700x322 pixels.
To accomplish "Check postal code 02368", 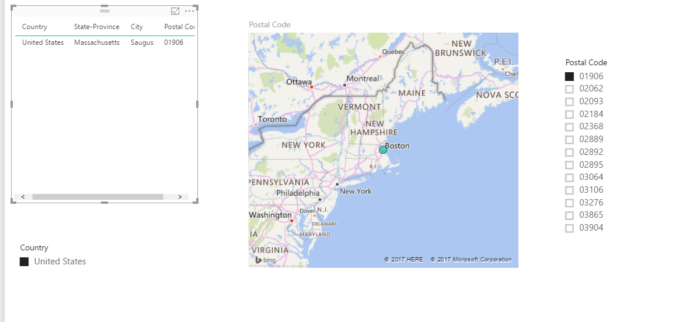I will coord(569,127).
